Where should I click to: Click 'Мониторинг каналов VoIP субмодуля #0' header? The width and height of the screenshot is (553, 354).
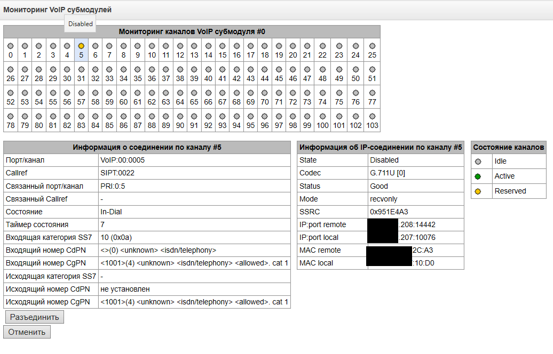click(x=192, y=31)
